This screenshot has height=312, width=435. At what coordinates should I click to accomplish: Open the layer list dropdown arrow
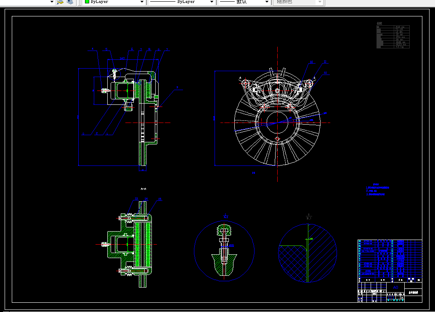click(x=52, y=2)
